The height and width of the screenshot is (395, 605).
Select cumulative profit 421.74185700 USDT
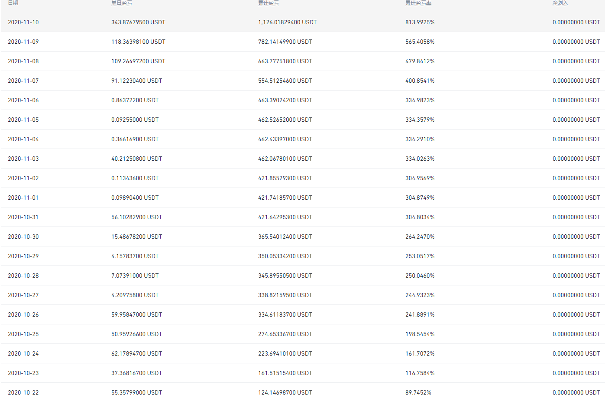[x=285, y=197]
